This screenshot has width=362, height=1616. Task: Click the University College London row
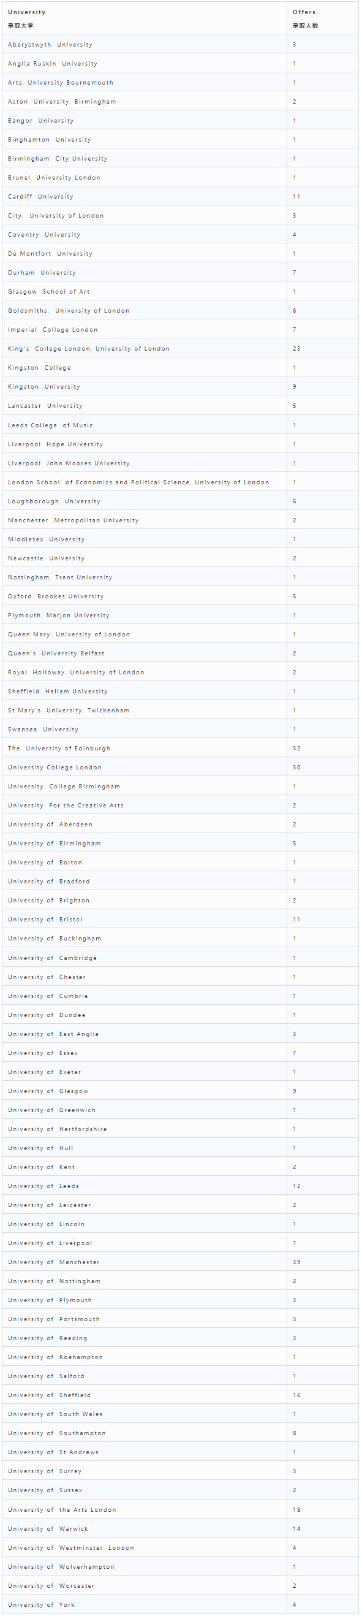click(180, 766)
